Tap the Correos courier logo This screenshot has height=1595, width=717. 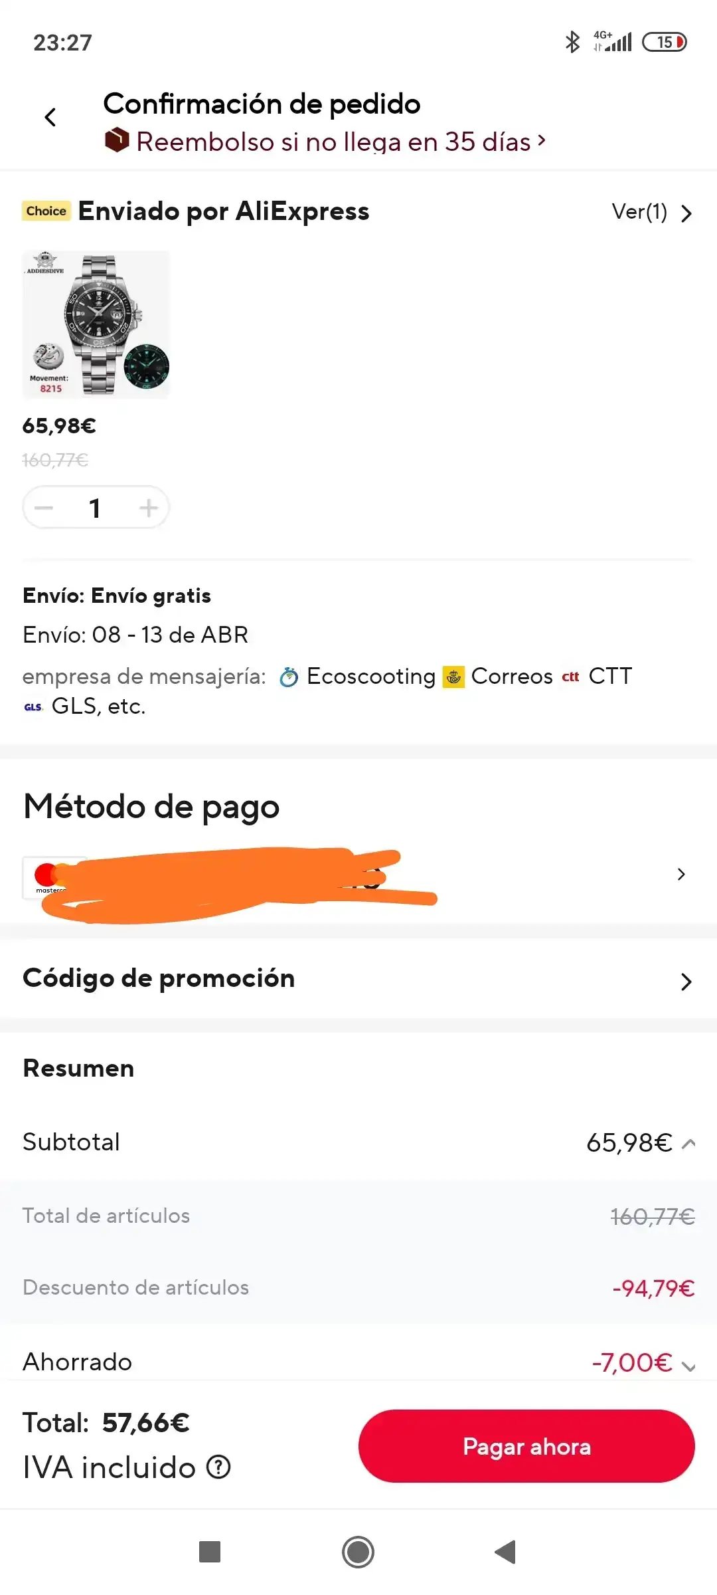[x=454, y=677]
